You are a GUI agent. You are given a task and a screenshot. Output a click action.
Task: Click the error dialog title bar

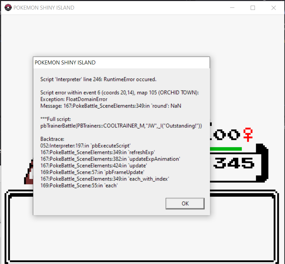click(x=121, y=63)
